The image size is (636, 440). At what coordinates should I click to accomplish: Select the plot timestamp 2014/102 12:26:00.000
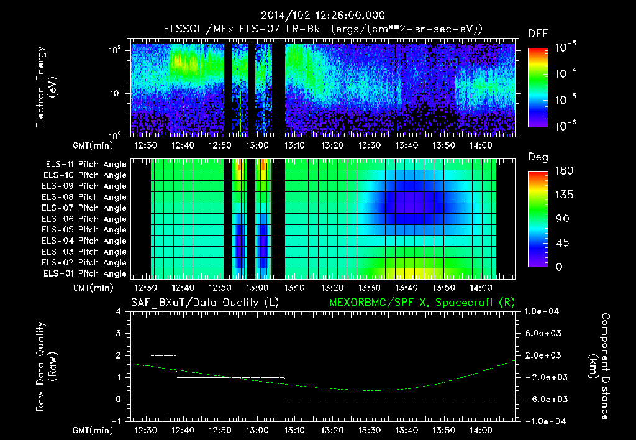[323, 16]
